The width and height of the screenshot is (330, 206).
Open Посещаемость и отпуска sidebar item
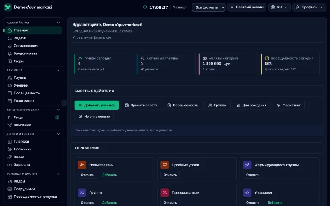(33, 197)
